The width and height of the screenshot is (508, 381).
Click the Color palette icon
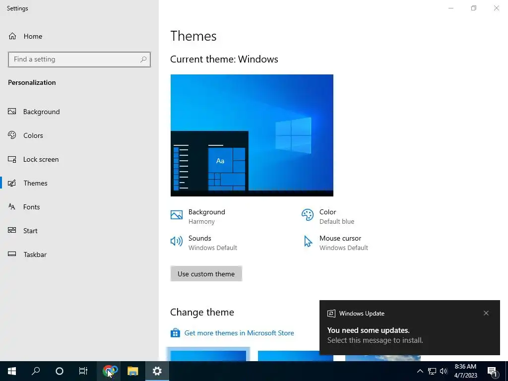pyautogui.click(x=308, y=215)
